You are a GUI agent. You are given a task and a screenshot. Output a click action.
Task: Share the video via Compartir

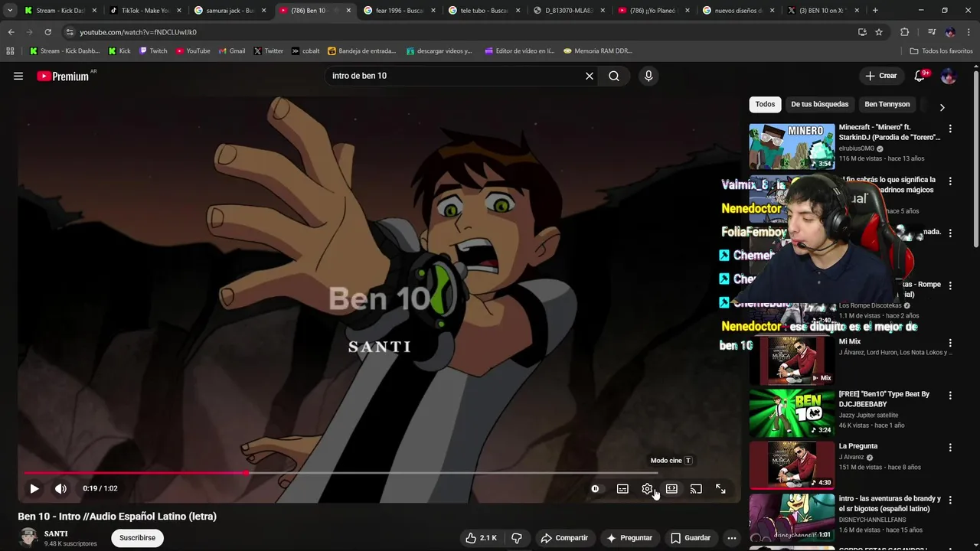click(x=564, y=538)
